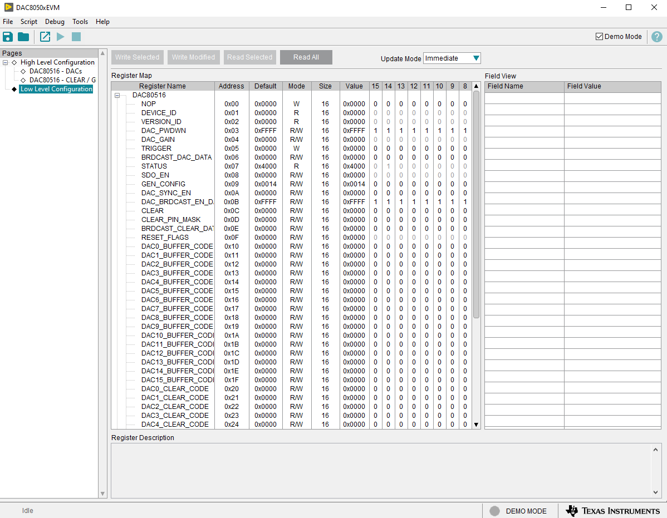The height and width of the screenshot is (518, 667).
Task: Collapse the High Level Configuration tree node
Action: click(x=5, y=62)
